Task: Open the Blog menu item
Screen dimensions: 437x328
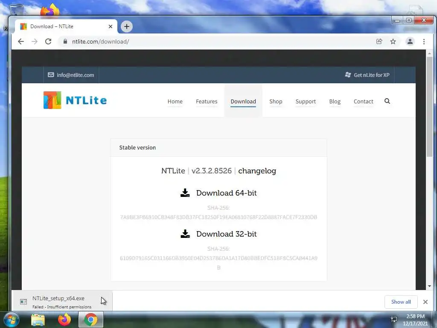Action: coord(335,102)
